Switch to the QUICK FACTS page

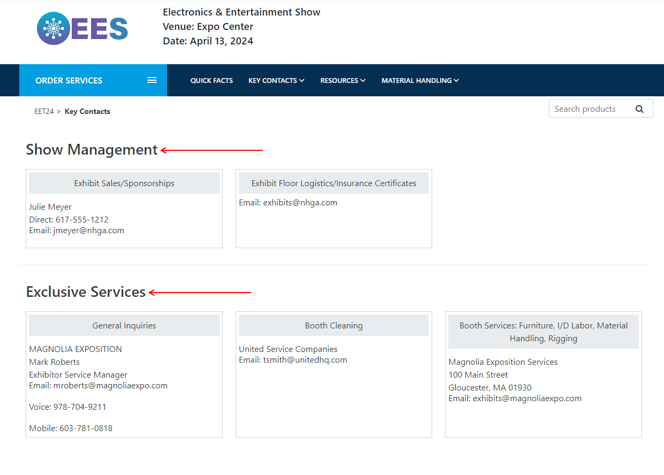click(x=212, y=80)
